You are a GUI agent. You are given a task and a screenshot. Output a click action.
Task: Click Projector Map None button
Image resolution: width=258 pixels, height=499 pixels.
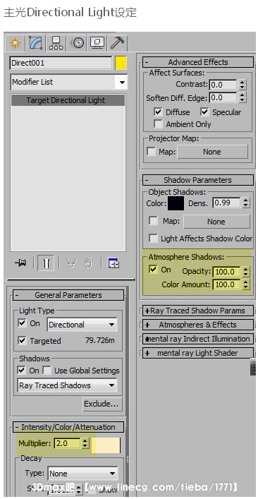(x=212, y=152)
